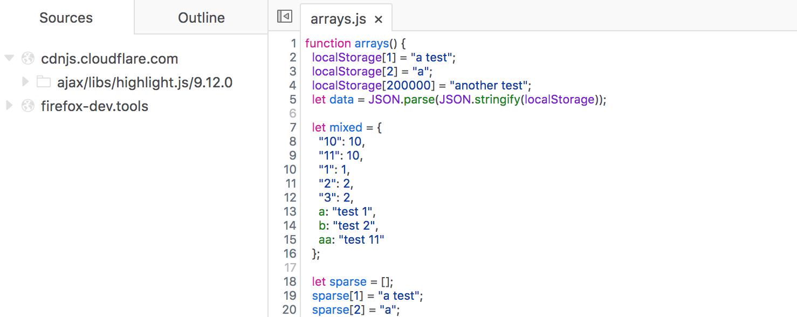Click the "test 11" string on line 15
The image size is (797, 317).
(x=361, y=239)
